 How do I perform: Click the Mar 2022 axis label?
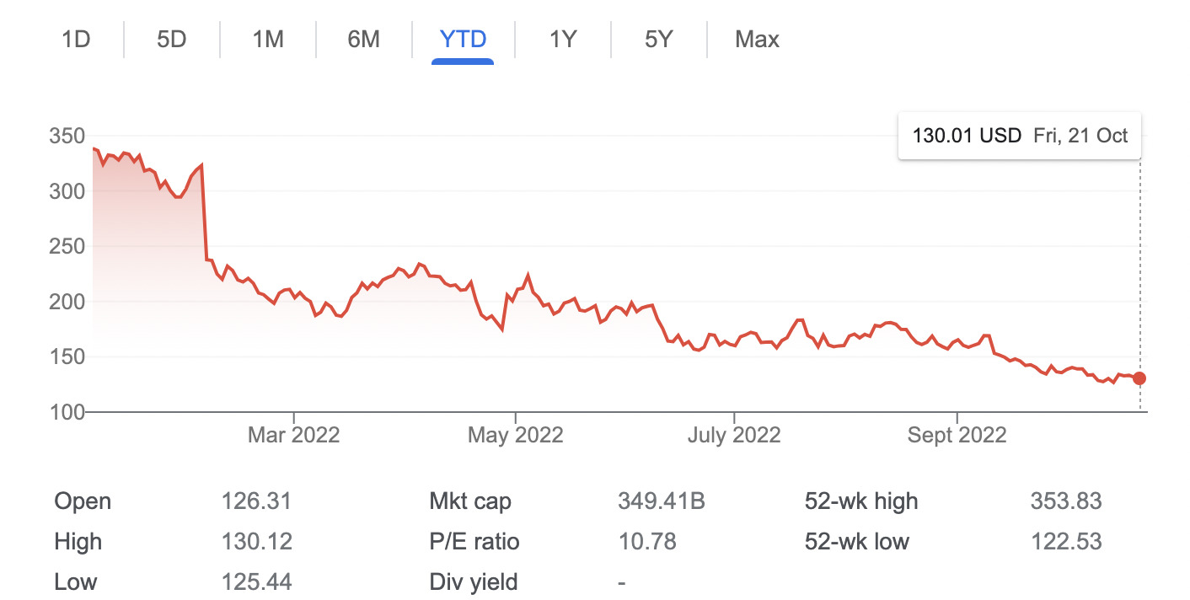point(293,435)
